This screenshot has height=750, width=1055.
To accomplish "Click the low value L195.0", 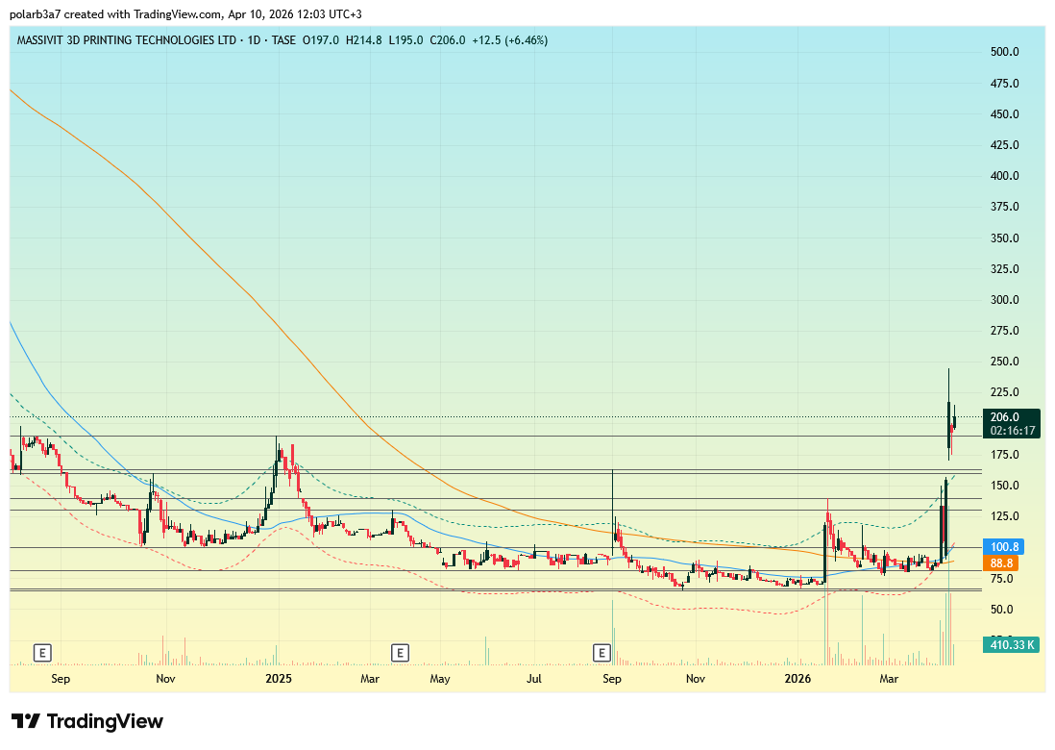I will pos(405,40).
